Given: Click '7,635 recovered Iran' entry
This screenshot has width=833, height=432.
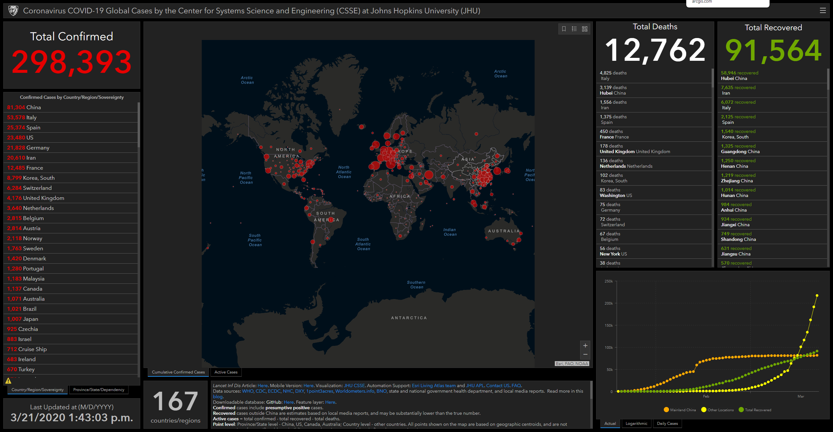Looking at the screenshot, I should click(772, 90).
